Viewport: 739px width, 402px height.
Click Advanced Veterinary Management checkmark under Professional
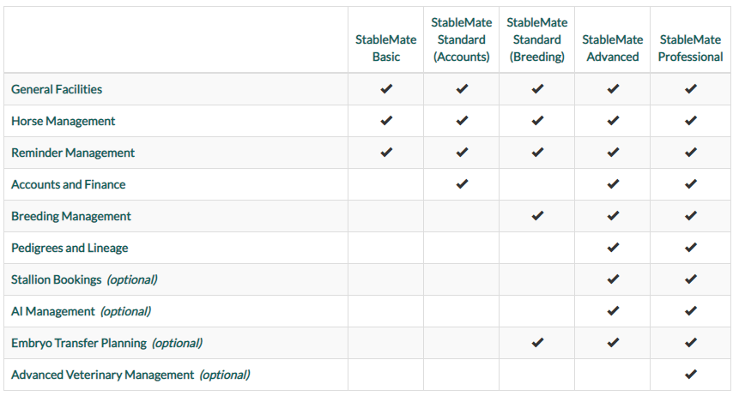690,375
